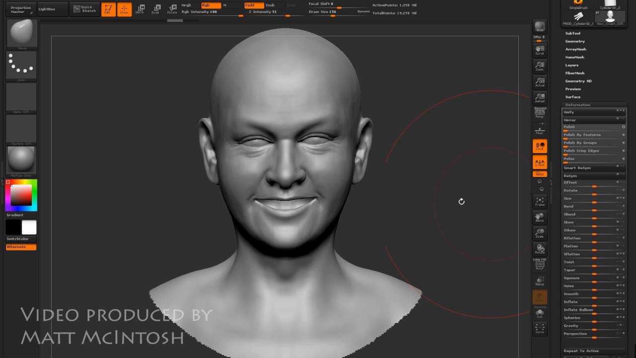Open Quick Sketch

pyautogui.click(x=83, y=9)
